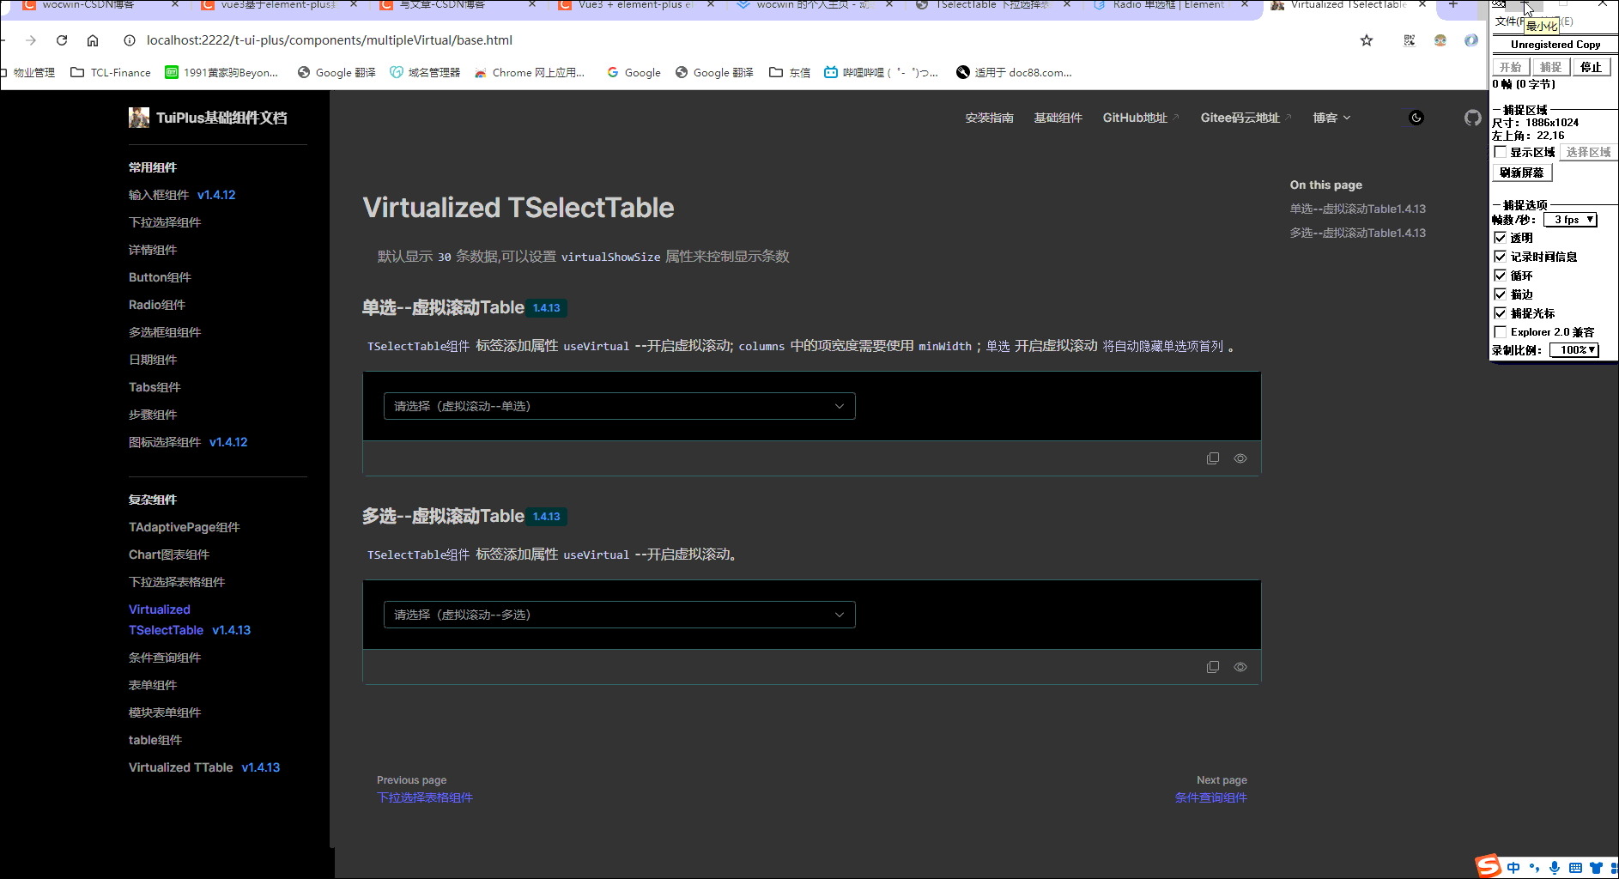Uncheck the 循环 loop option
This screenshot has width=1619, height=879.
pyautogui.click(x=1501, y=275)
